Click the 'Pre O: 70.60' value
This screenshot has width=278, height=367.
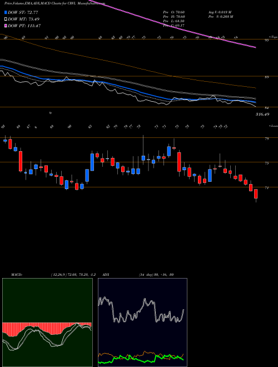pos(175,12)
